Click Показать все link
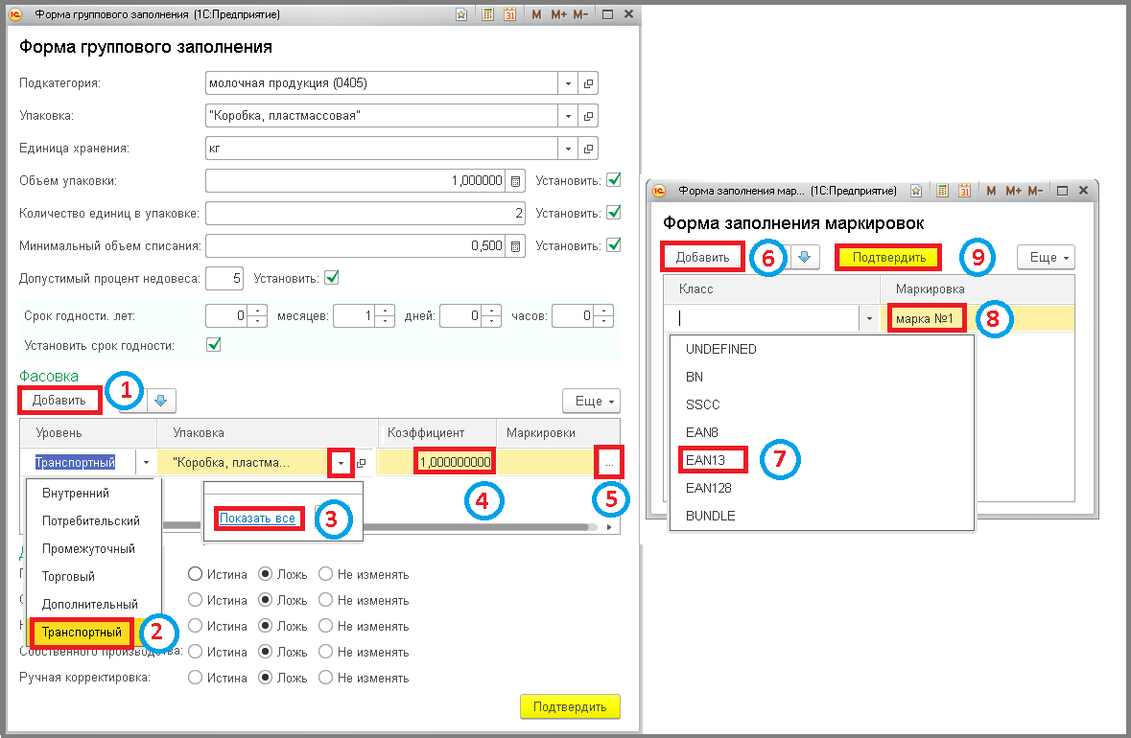The width and height of the screenshot is (1131, 738). tap(257, 519)
